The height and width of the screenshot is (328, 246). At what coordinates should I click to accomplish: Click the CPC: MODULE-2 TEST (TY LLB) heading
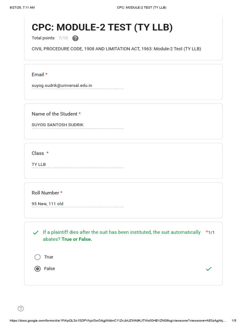[102, 28]
